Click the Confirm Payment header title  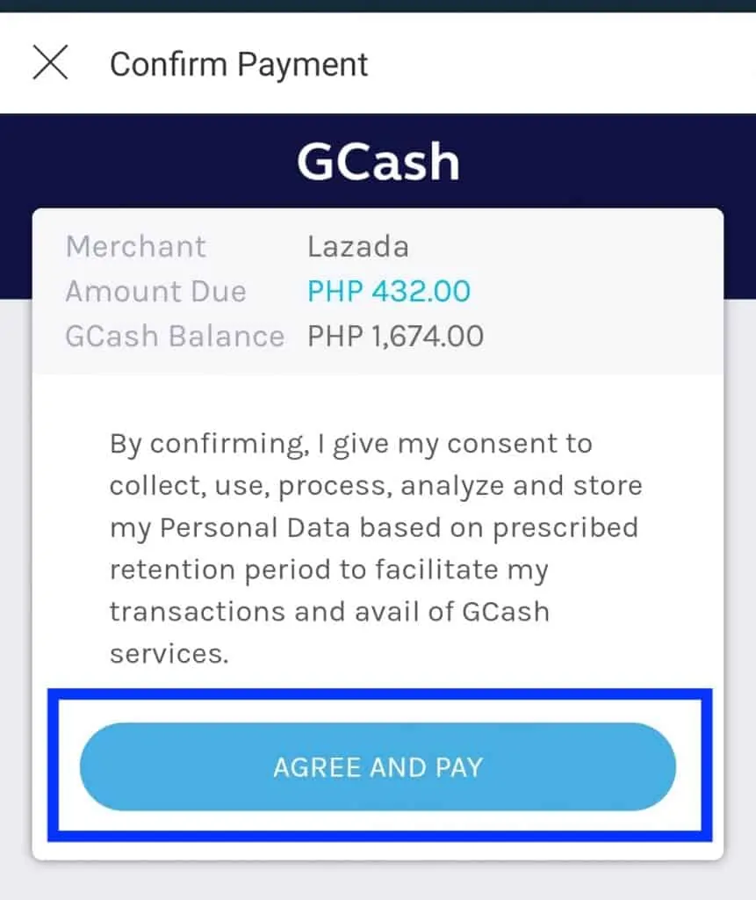pyautogui.click(x=239, y=64)
